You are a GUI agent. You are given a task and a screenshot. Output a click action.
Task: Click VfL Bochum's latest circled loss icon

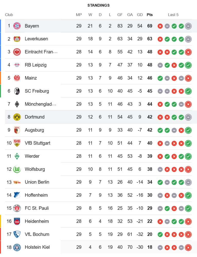188,234
